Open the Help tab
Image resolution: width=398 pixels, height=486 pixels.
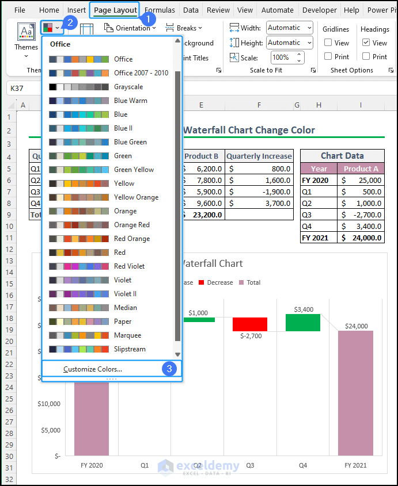(x=351, y=10)
